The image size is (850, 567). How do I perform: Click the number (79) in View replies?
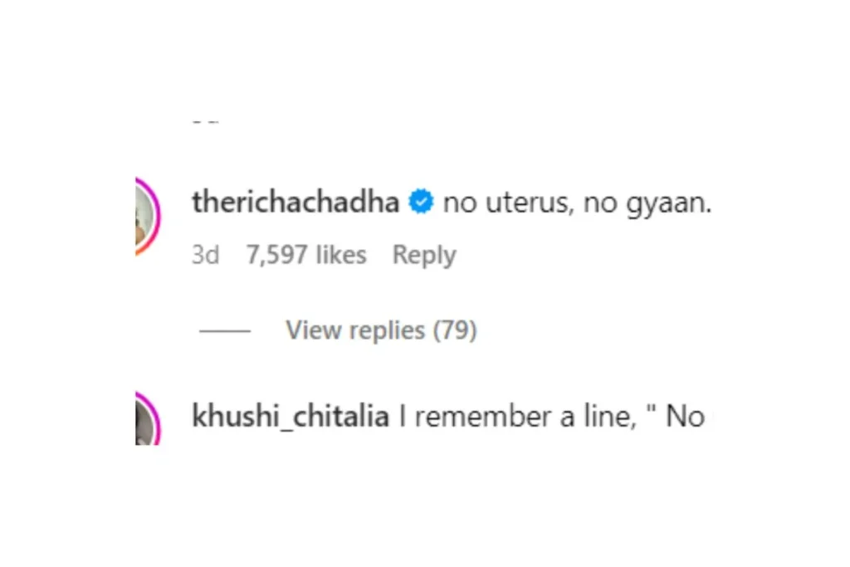(x=455, y=330)
